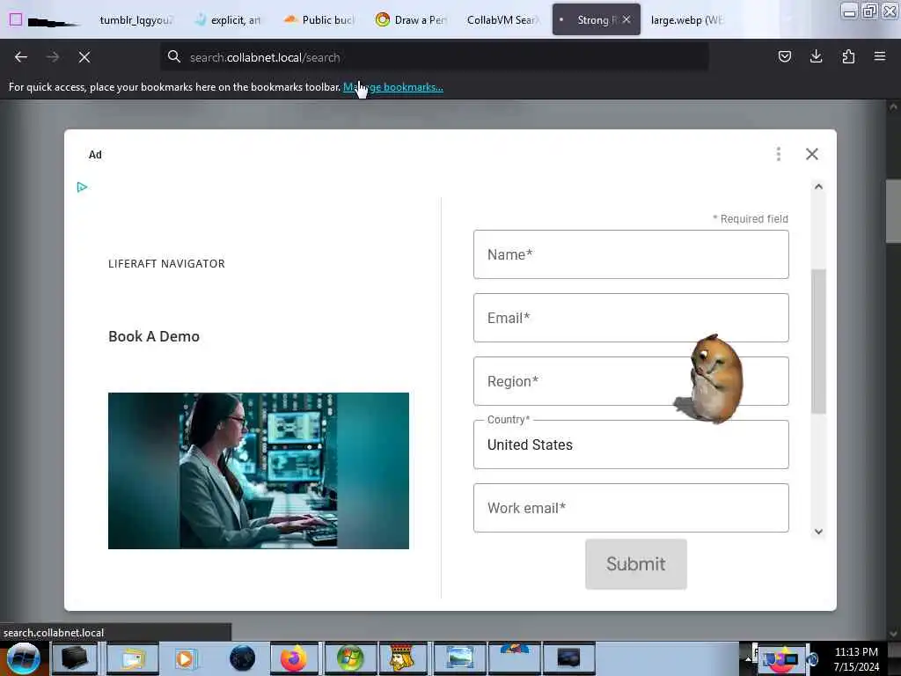Screen dimensions: 901x676
Task: Click the purple square icon in tab strip
Action: [x=16, y=19]
